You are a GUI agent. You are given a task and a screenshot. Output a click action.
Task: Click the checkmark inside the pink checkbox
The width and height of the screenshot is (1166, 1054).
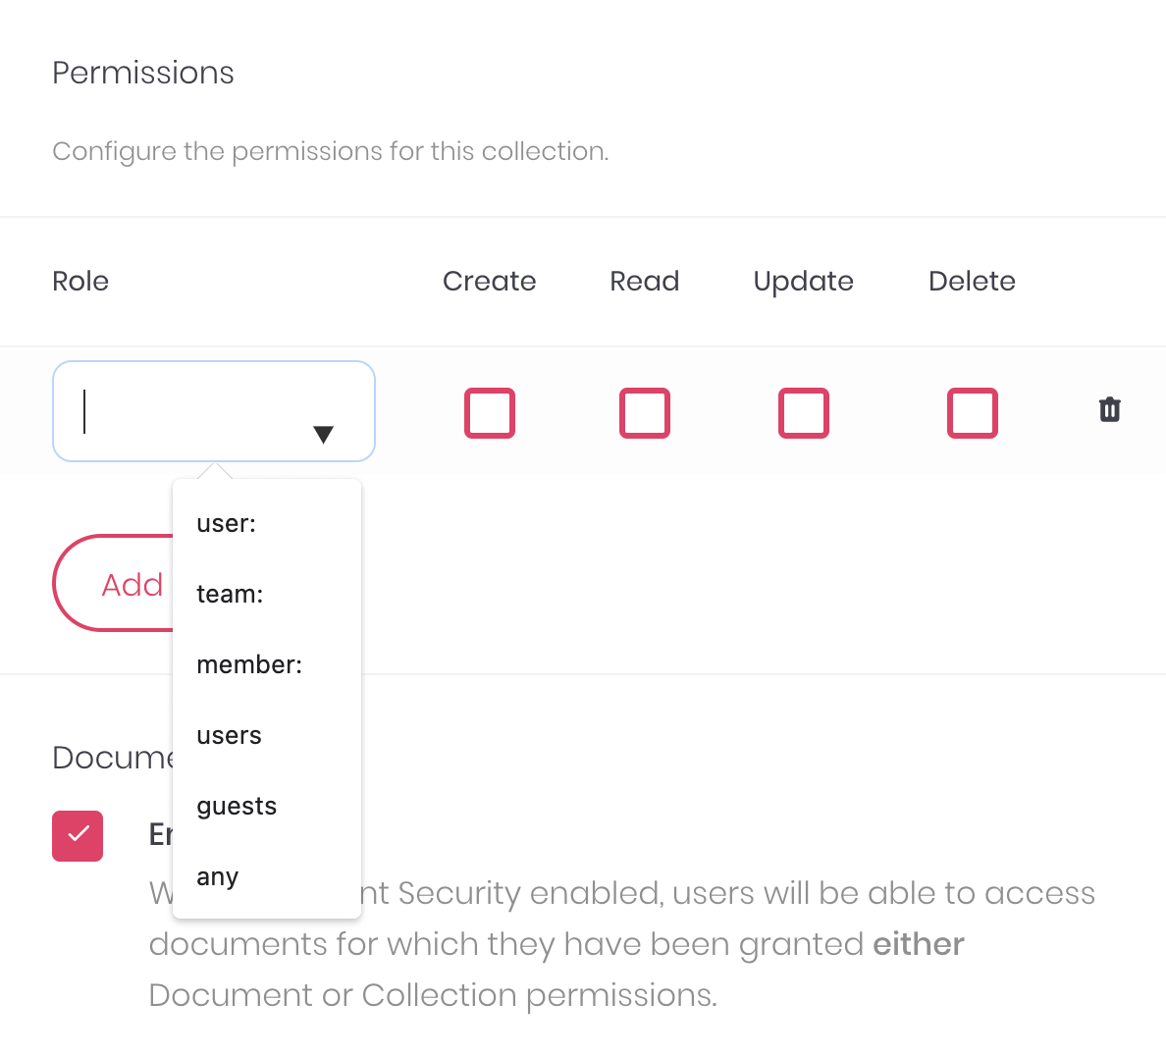coord(78,836)
